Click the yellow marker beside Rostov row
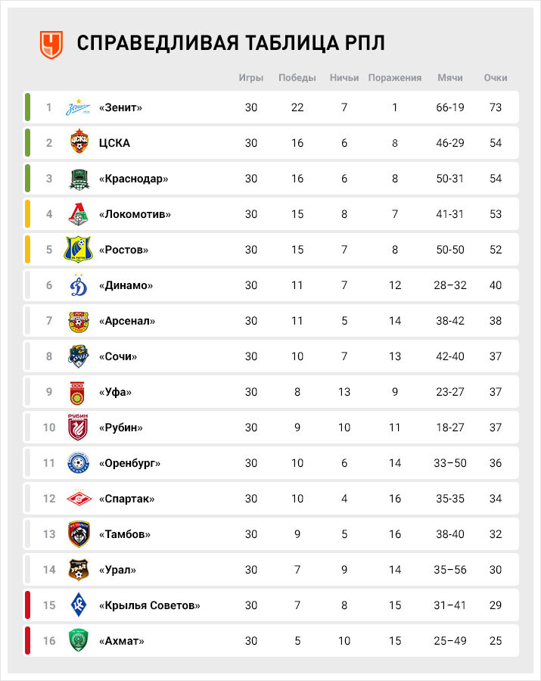The width and height of the screenshot is (541, 681). coord(27,249)
